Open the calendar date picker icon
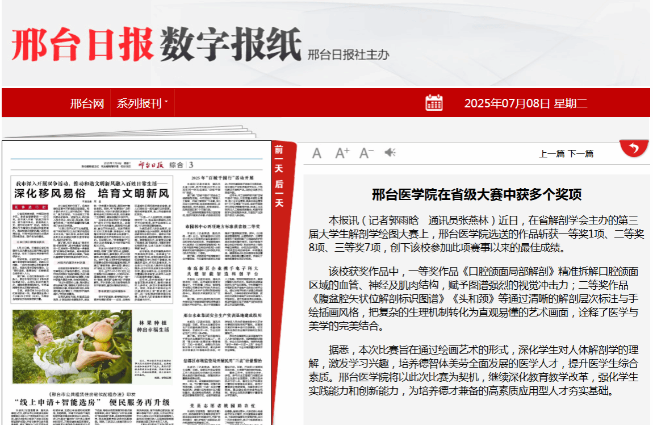 pos(434,103)
